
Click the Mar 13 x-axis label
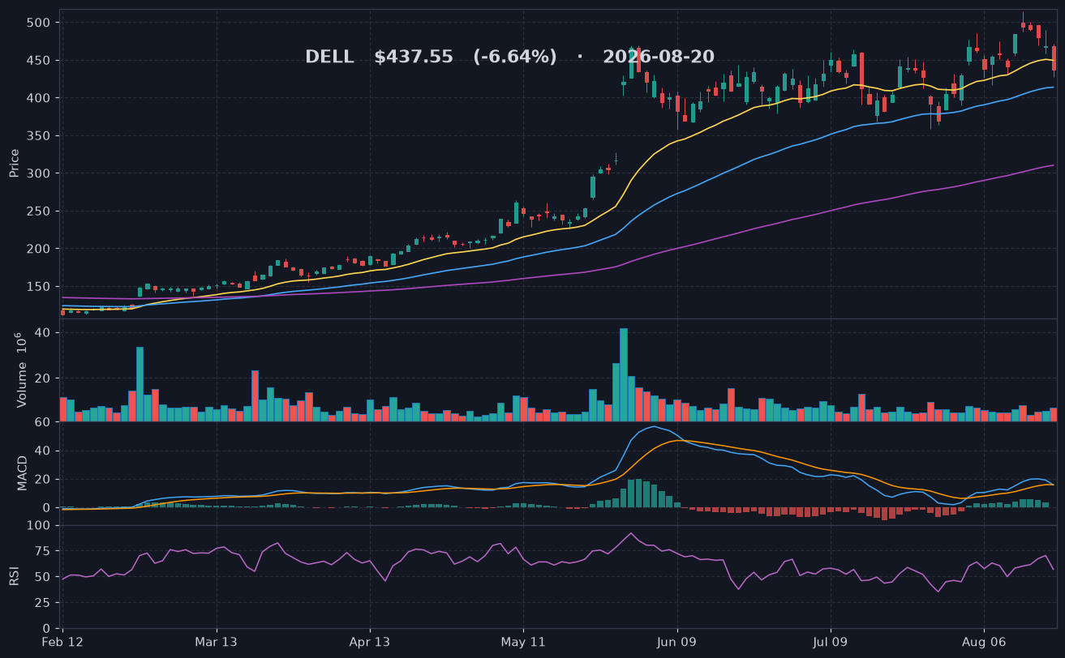coord(217,642)
